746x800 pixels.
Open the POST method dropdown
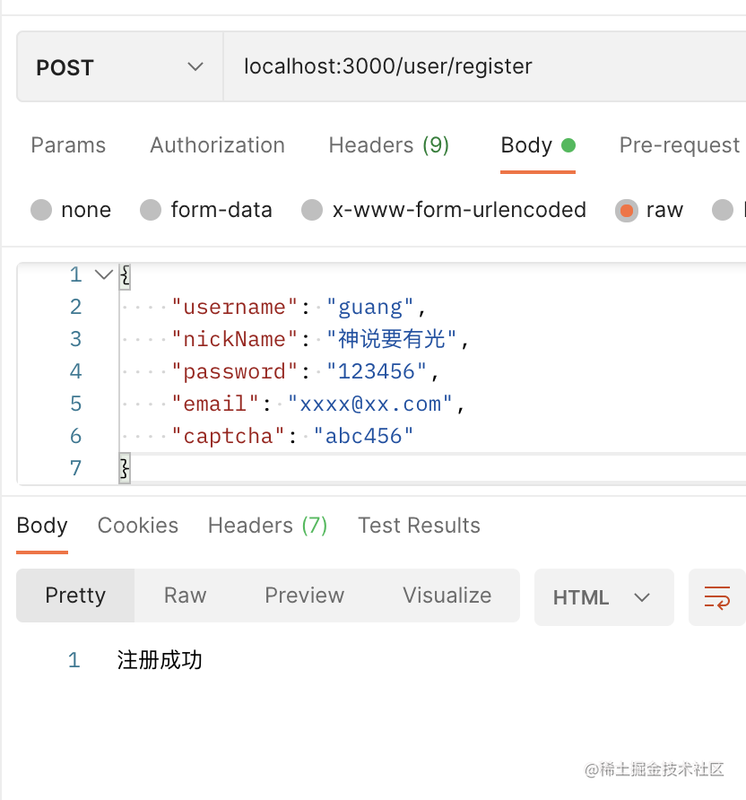[119, 67]
